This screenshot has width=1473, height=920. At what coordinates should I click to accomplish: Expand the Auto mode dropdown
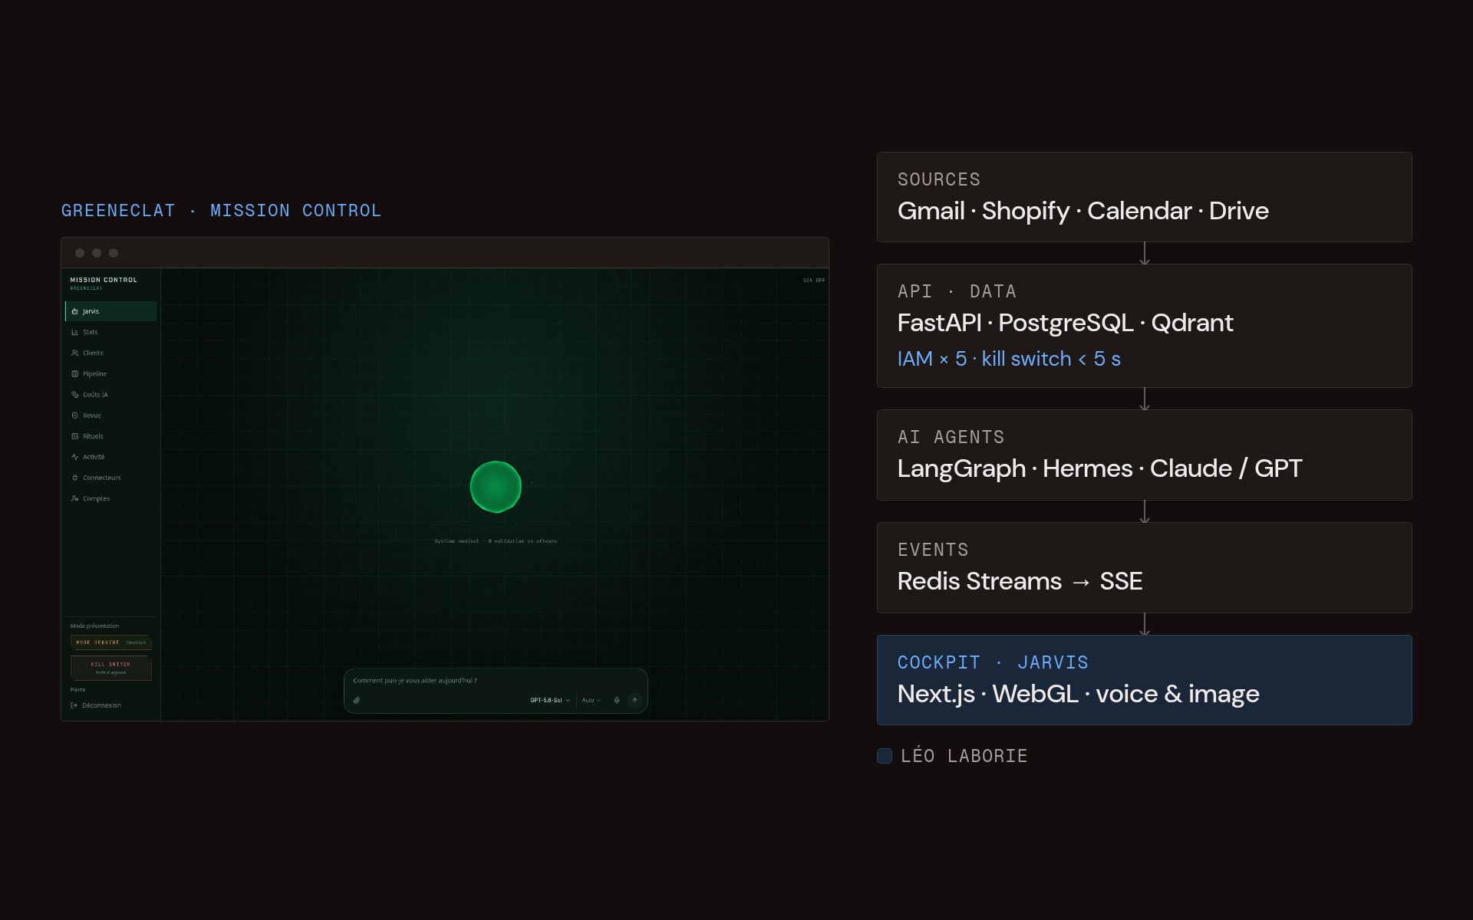pyautogui.click(x=592, y=700)
